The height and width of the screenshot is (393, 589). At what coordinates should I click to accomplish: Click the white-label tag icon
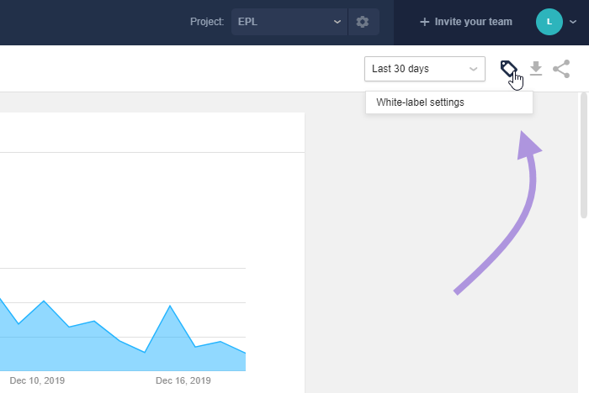[508, 68]
